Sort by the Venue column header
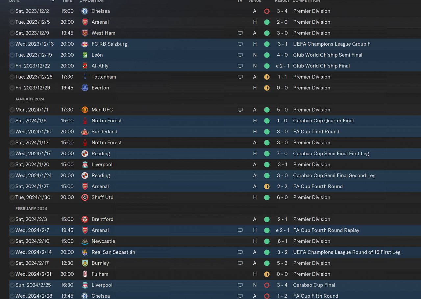 click(255, 1)
